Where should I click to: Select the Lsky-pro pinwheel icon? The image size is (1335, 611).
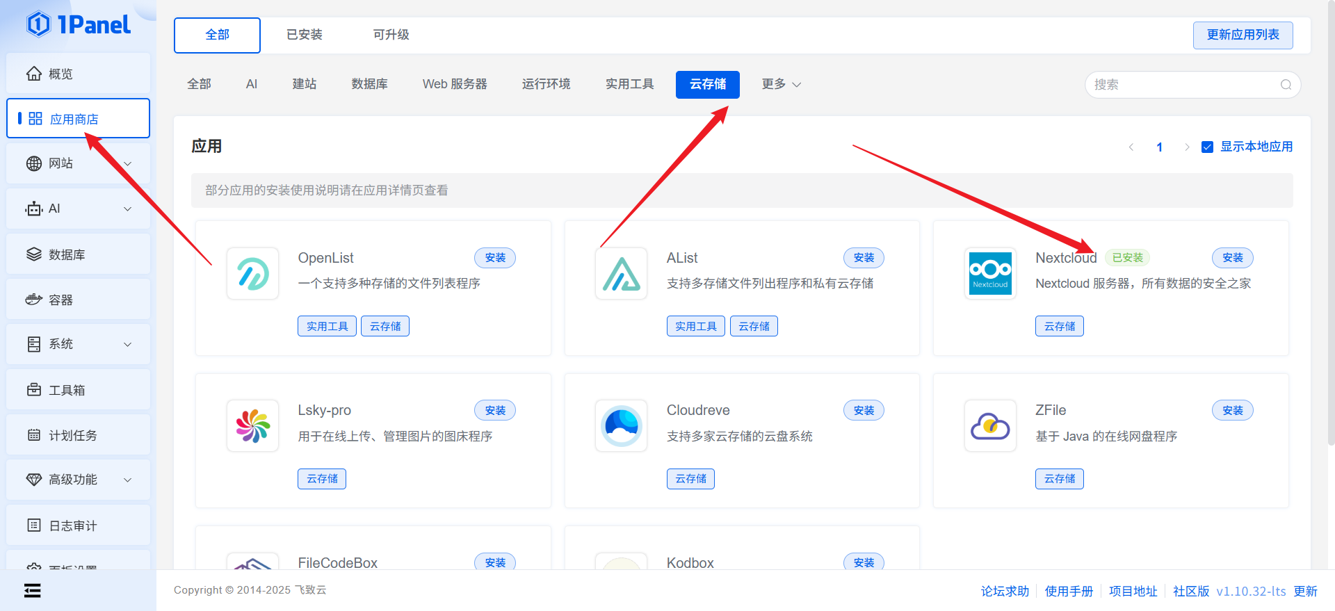click(x=252, y=426)
